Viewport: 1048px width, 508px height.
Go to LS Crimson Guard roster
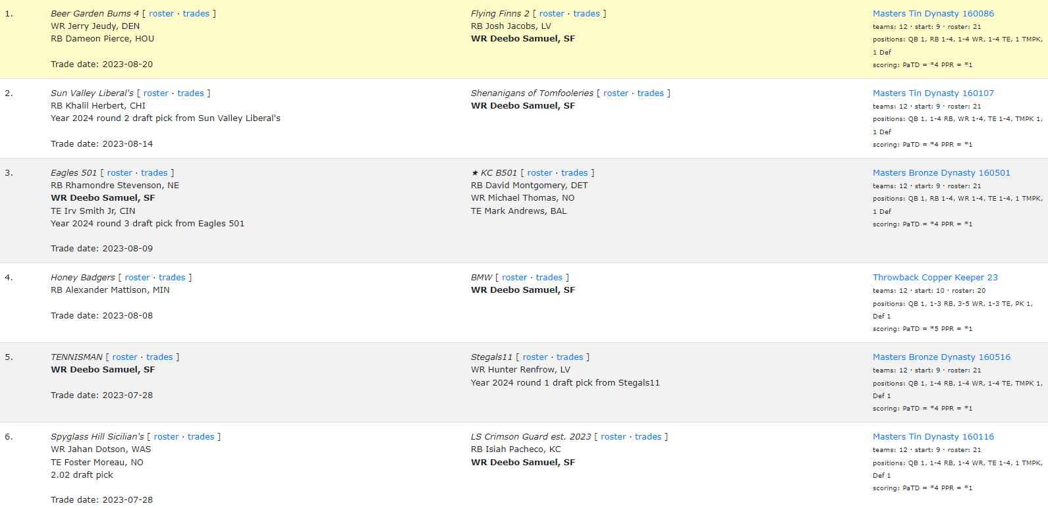click(x=613, y=436)
